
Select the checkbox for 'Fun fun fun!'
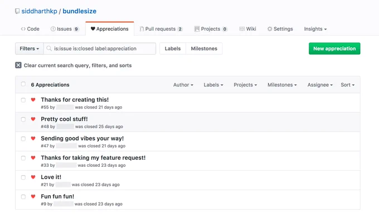pos(23,197)
